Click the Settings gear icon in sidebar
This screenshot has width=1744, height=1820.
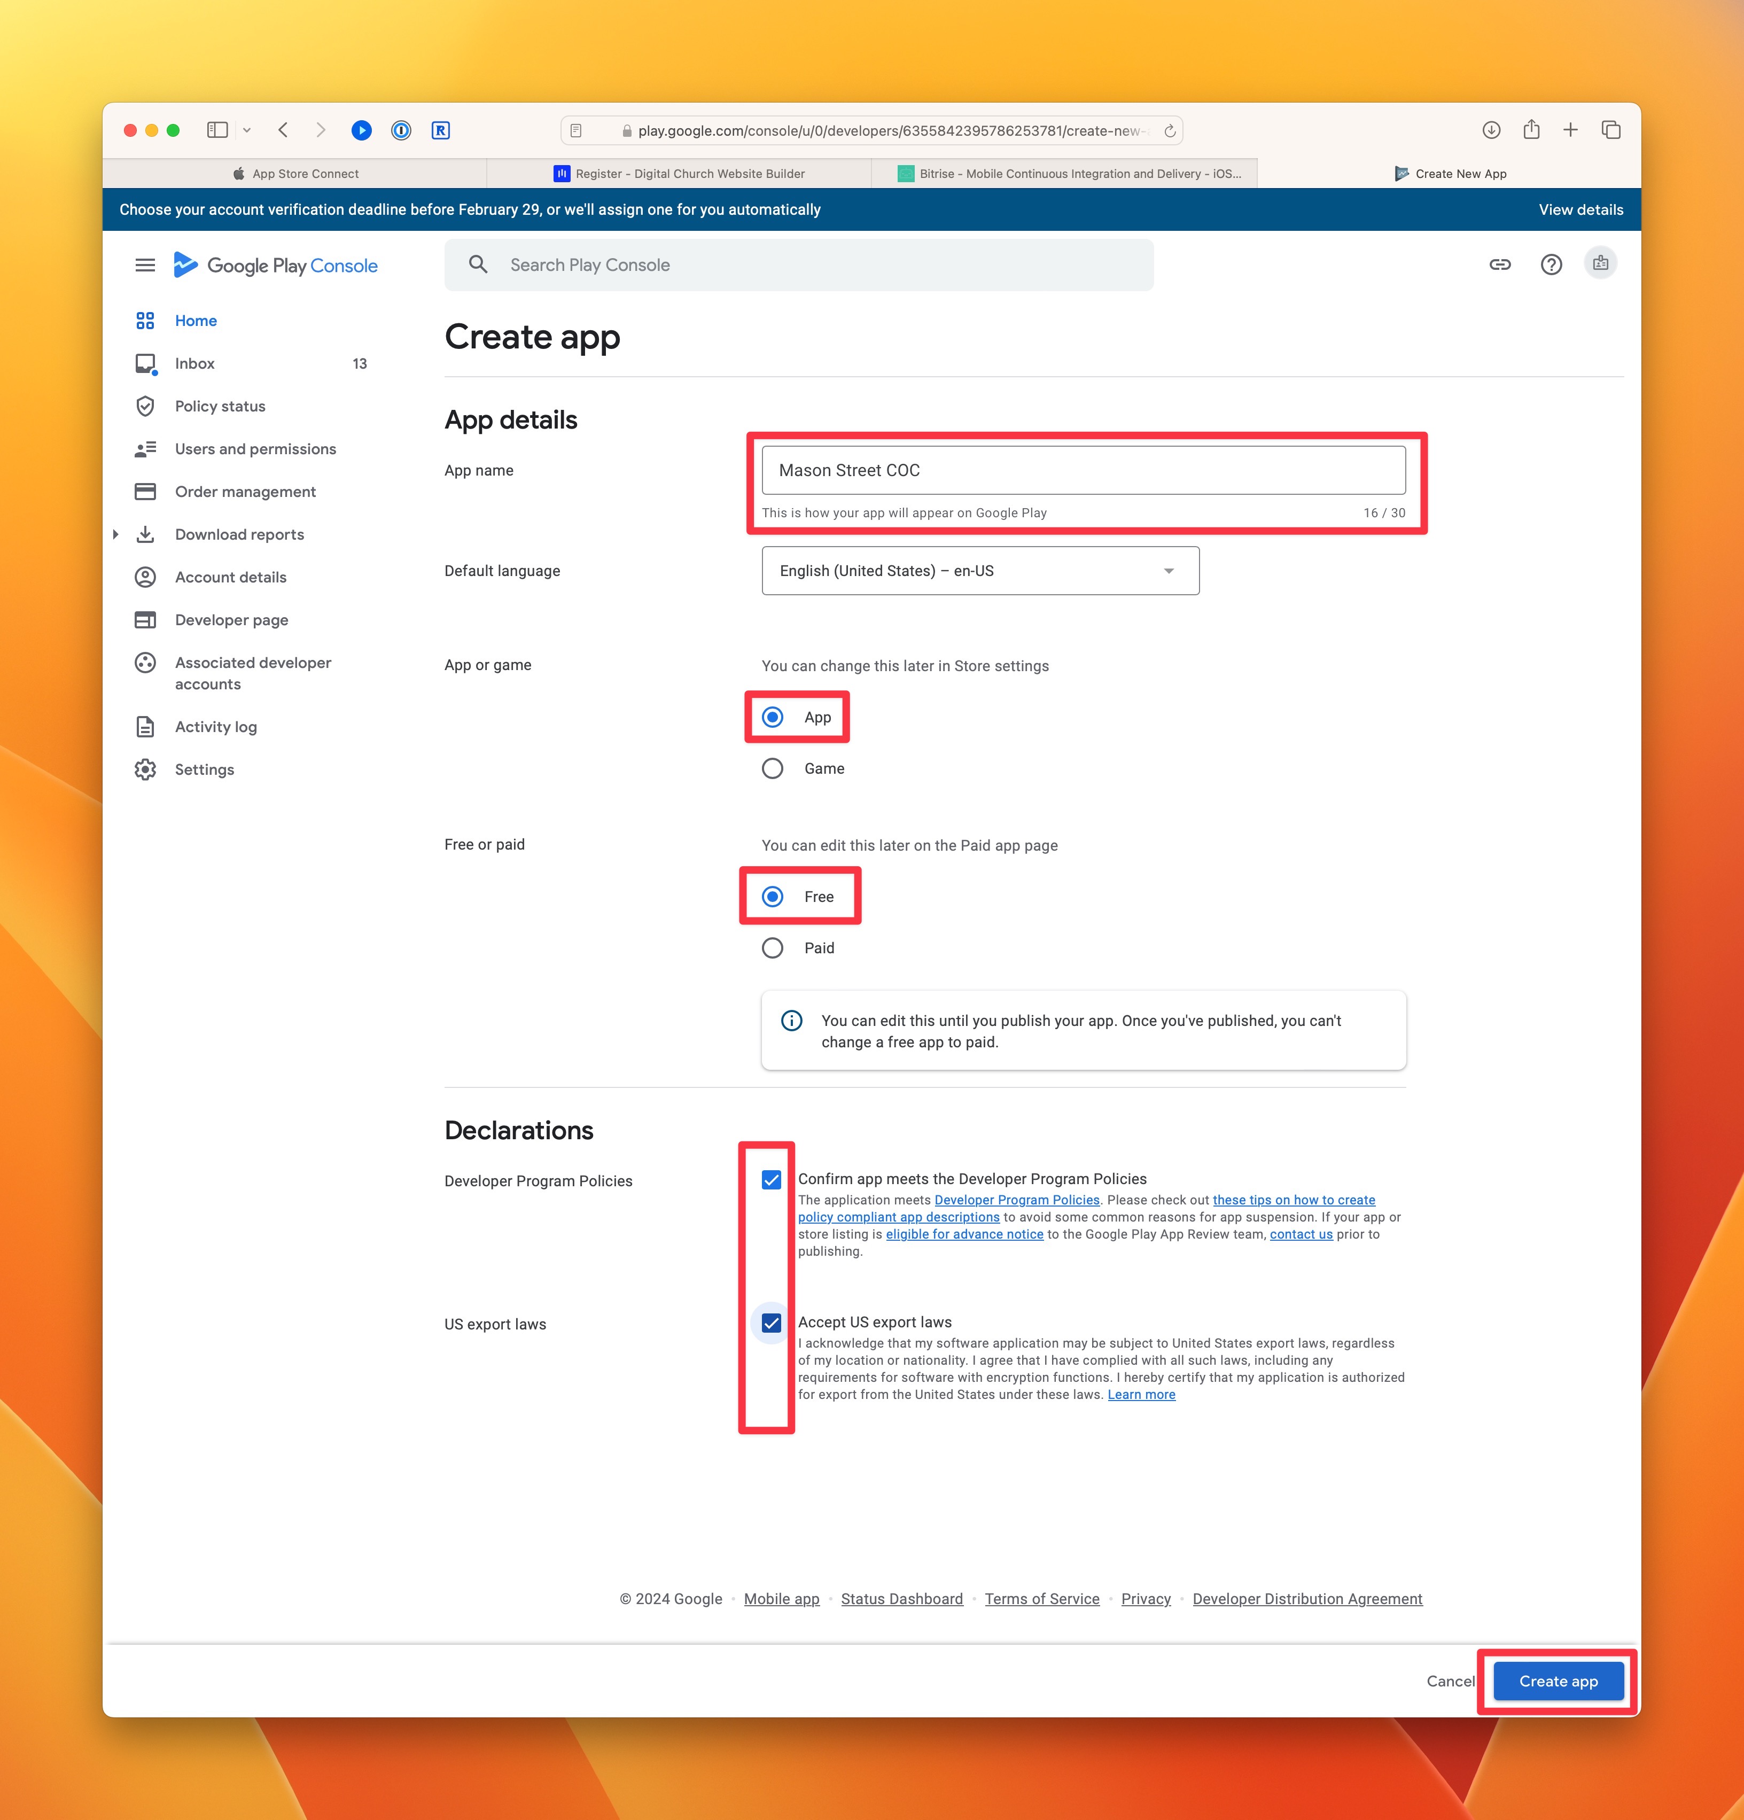(x=145, y=769)
